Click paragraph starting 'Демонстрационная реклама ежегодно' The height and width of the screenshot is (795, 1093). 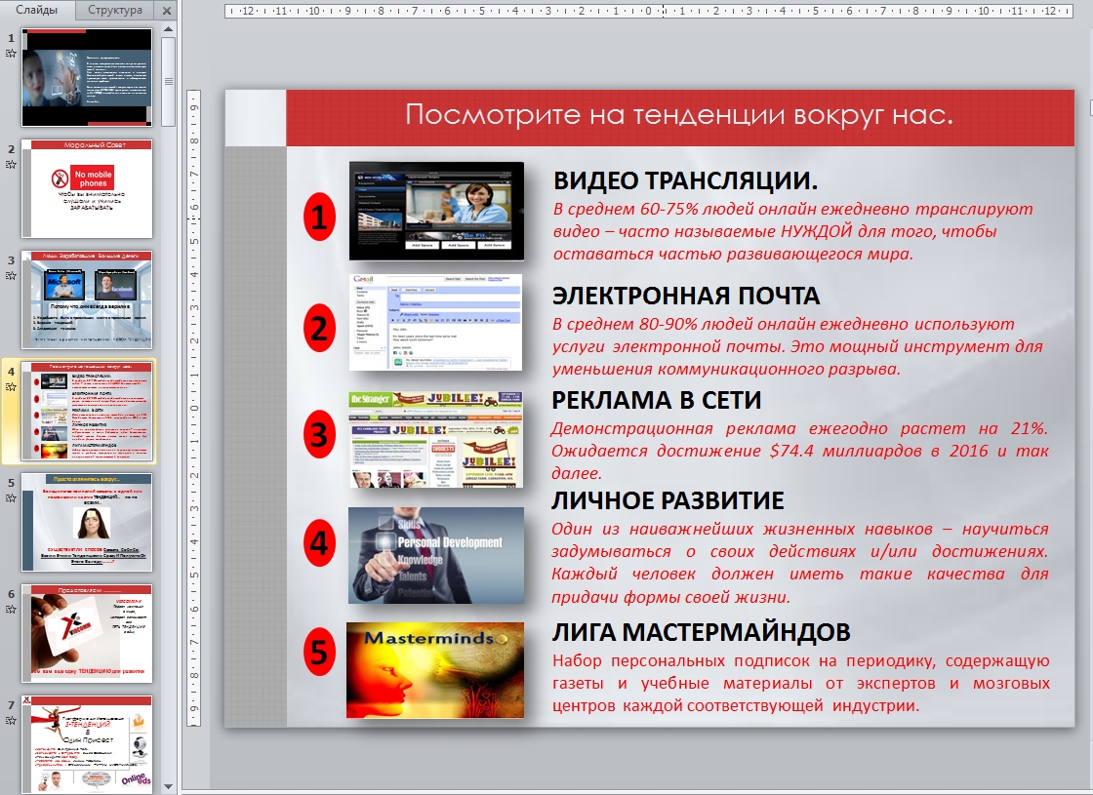click(x=799, y=451)
